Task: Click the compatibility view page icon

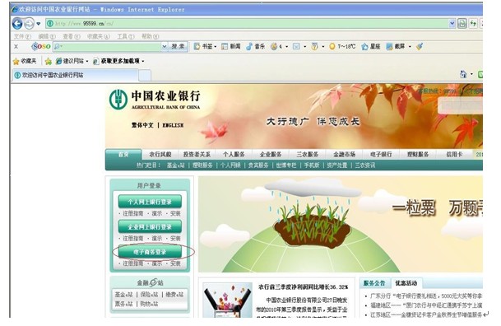Action: tap(462, 23)
